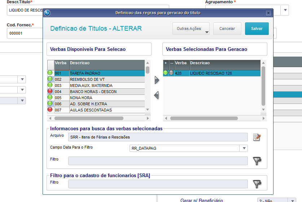
Task: Click the Verba column header in available list
Action: (62, 65)
